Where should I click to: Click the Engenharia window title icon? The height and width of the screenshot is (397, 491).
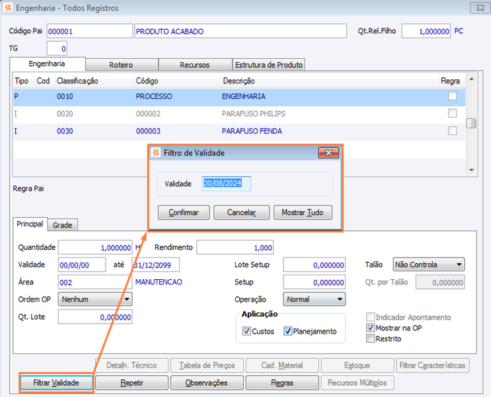tap(7, 8)
